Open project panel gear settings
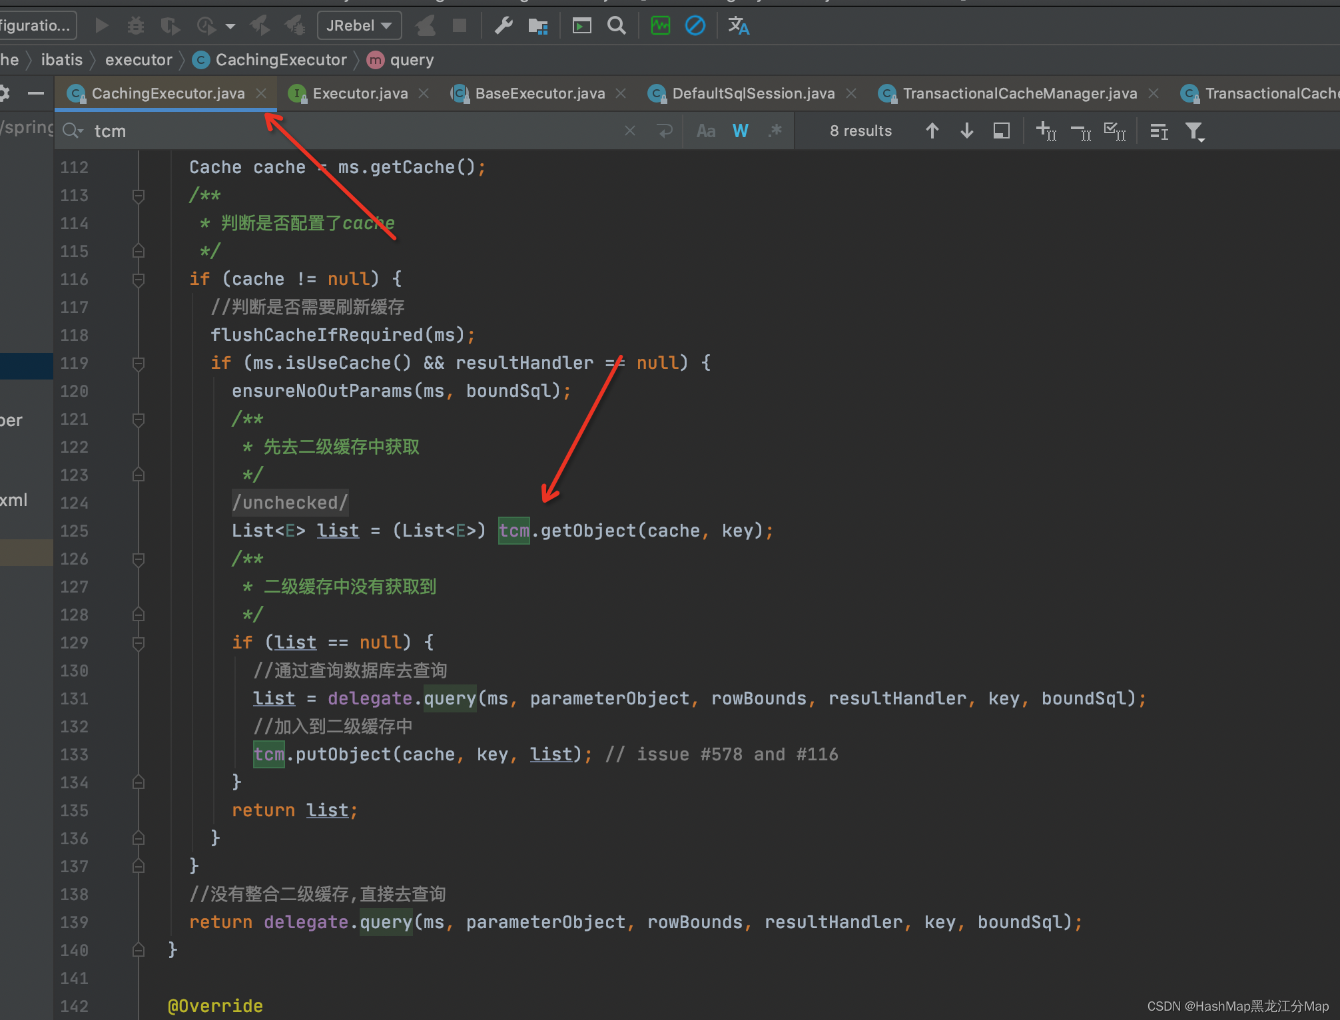 [4, 93]
